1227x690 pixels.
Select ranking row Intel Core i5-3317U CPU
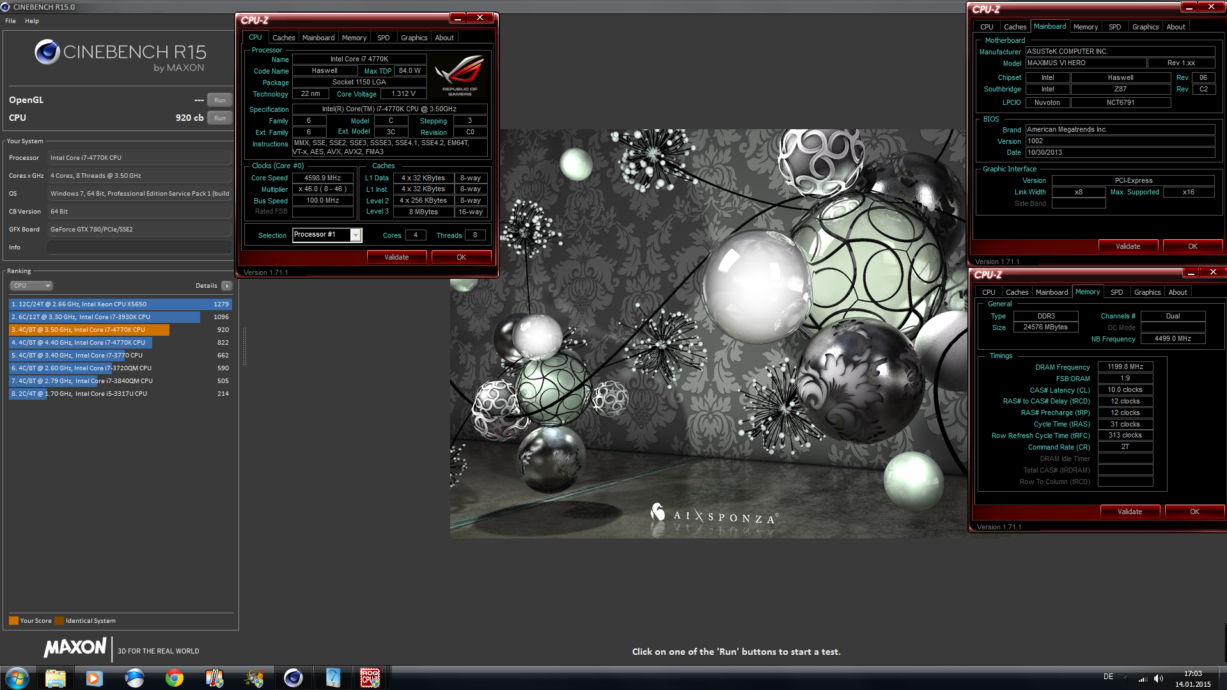pos(120,394)
